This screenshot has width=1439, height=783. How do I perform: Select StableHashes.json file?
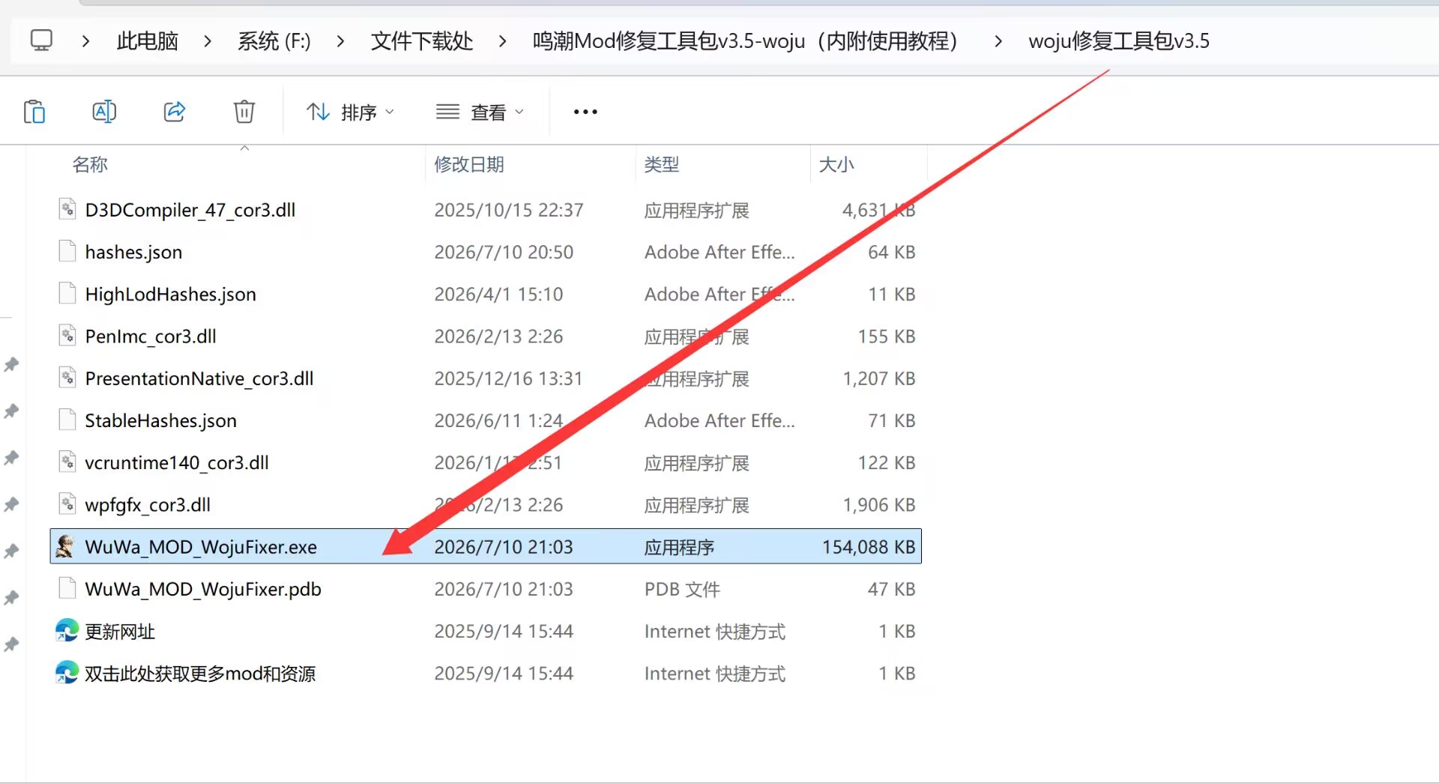click(x=161, y=420)
